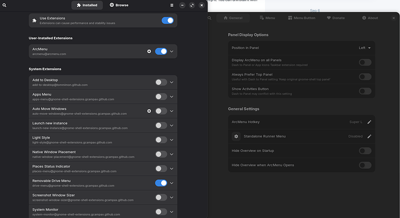
Task: Expand System Monitor details
Action: point(172,212)
